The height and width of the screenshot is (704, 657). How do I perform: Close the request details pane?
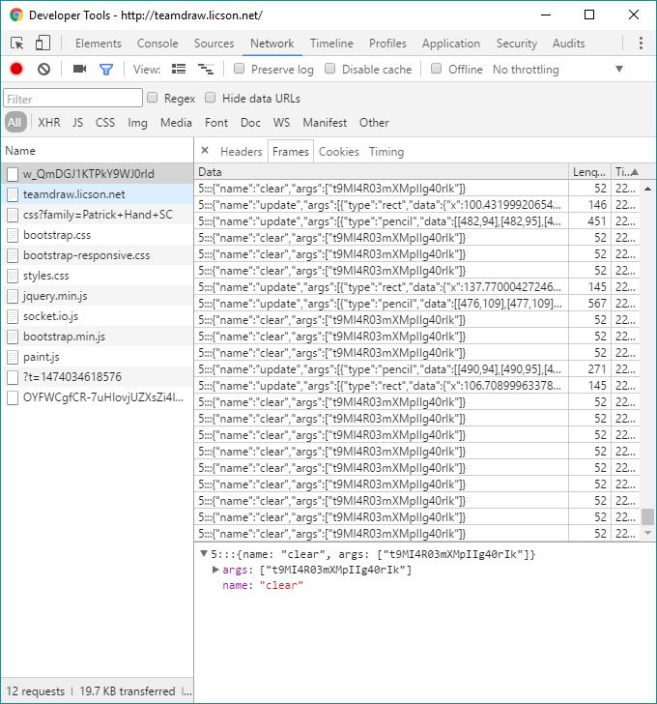205,151
